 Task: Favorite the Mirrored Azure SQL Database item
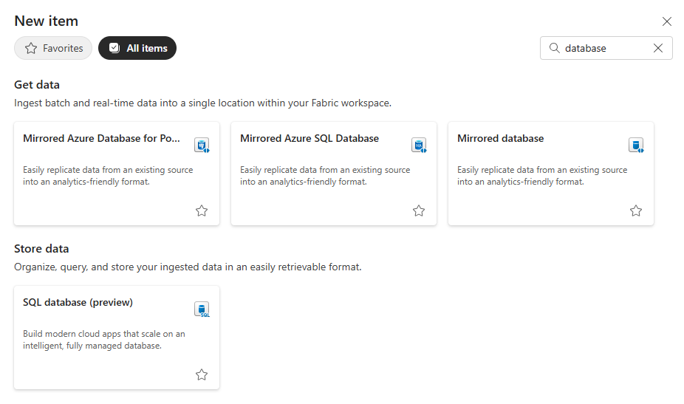coord(419,210)
